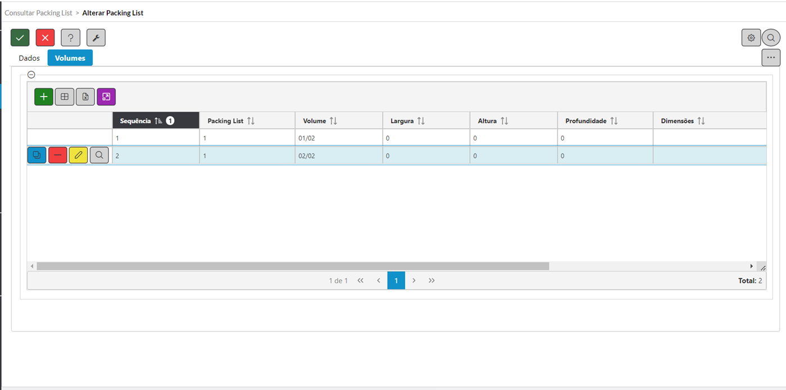Click the wrench tools icon
Screen dimensions: 786x390
[x=96, y=38]
